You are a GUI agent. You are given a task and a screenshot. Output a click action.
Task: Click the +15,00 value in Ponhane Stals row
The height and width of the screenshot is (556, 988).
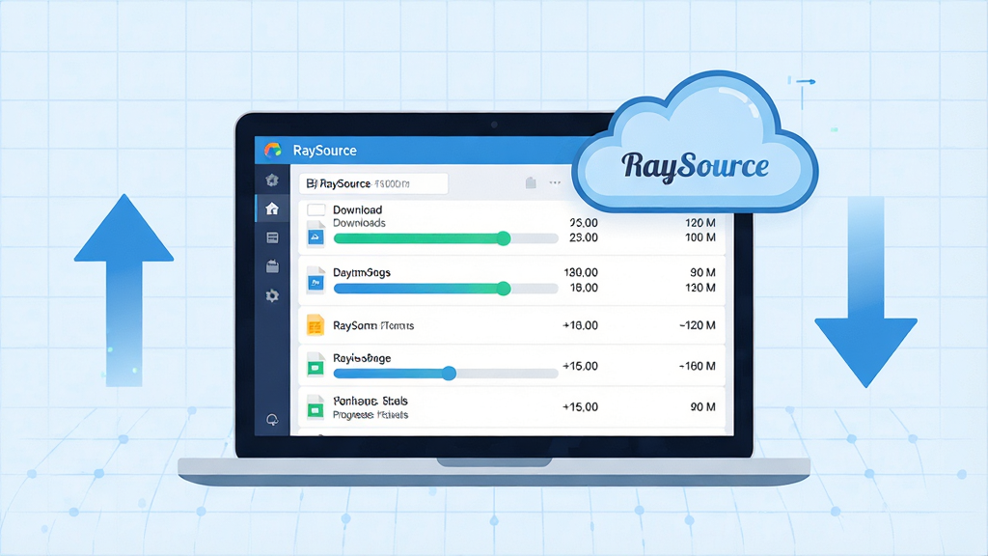pos(580,406)
